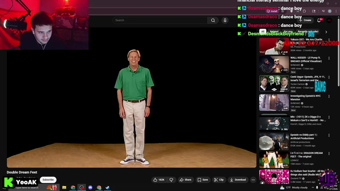The image size is (340, 191).
Task: Open the Epstein vs Diddy thumbnail
Action: pyautogui.click(x=274, y=142)
